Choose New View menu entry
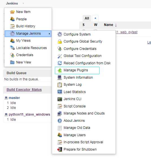 [28, 62]
